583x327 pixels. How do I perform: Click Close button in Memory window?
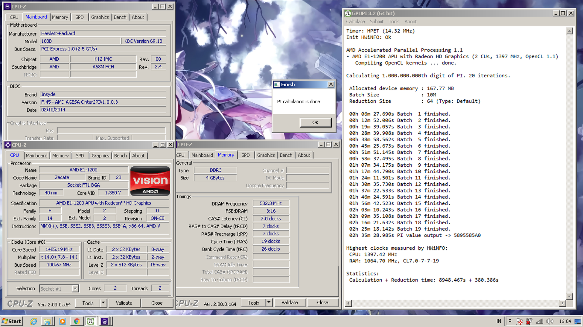[322, 303]
